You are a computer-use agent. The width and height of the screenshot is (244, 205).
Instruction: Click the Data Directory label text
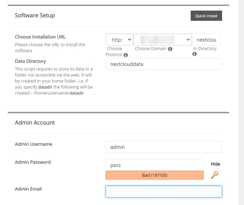coord(30,61)
